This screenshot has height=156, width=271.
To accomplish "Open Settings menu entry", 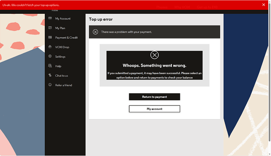I will [x=60, y=56].
